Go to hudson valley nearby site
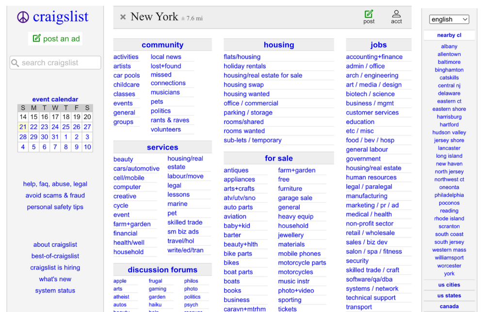The image size is (485, 312). [x=449, y=133]
